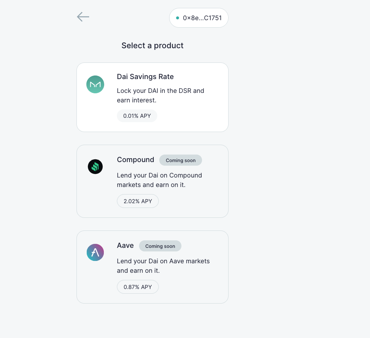This screenshot has width=370, height=338.
Task: Select the Aave product title
Action: (x=125, y=245)
